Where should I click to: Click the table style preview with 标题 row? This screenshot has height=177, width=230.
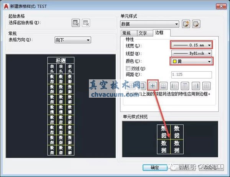tap(61, 106)
